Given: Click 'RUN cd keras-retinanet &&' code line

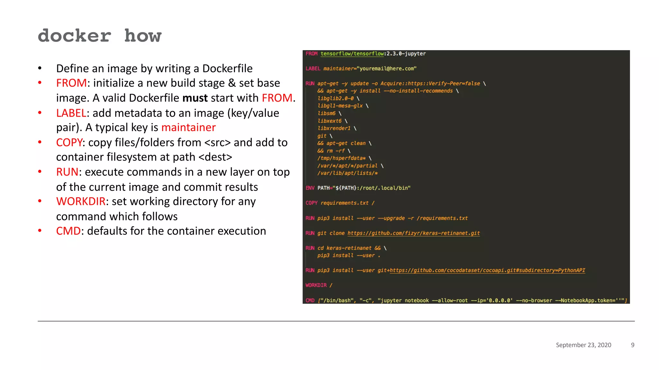Looking at the screenshot, I should pyautogui.click(x=346, y=248).
